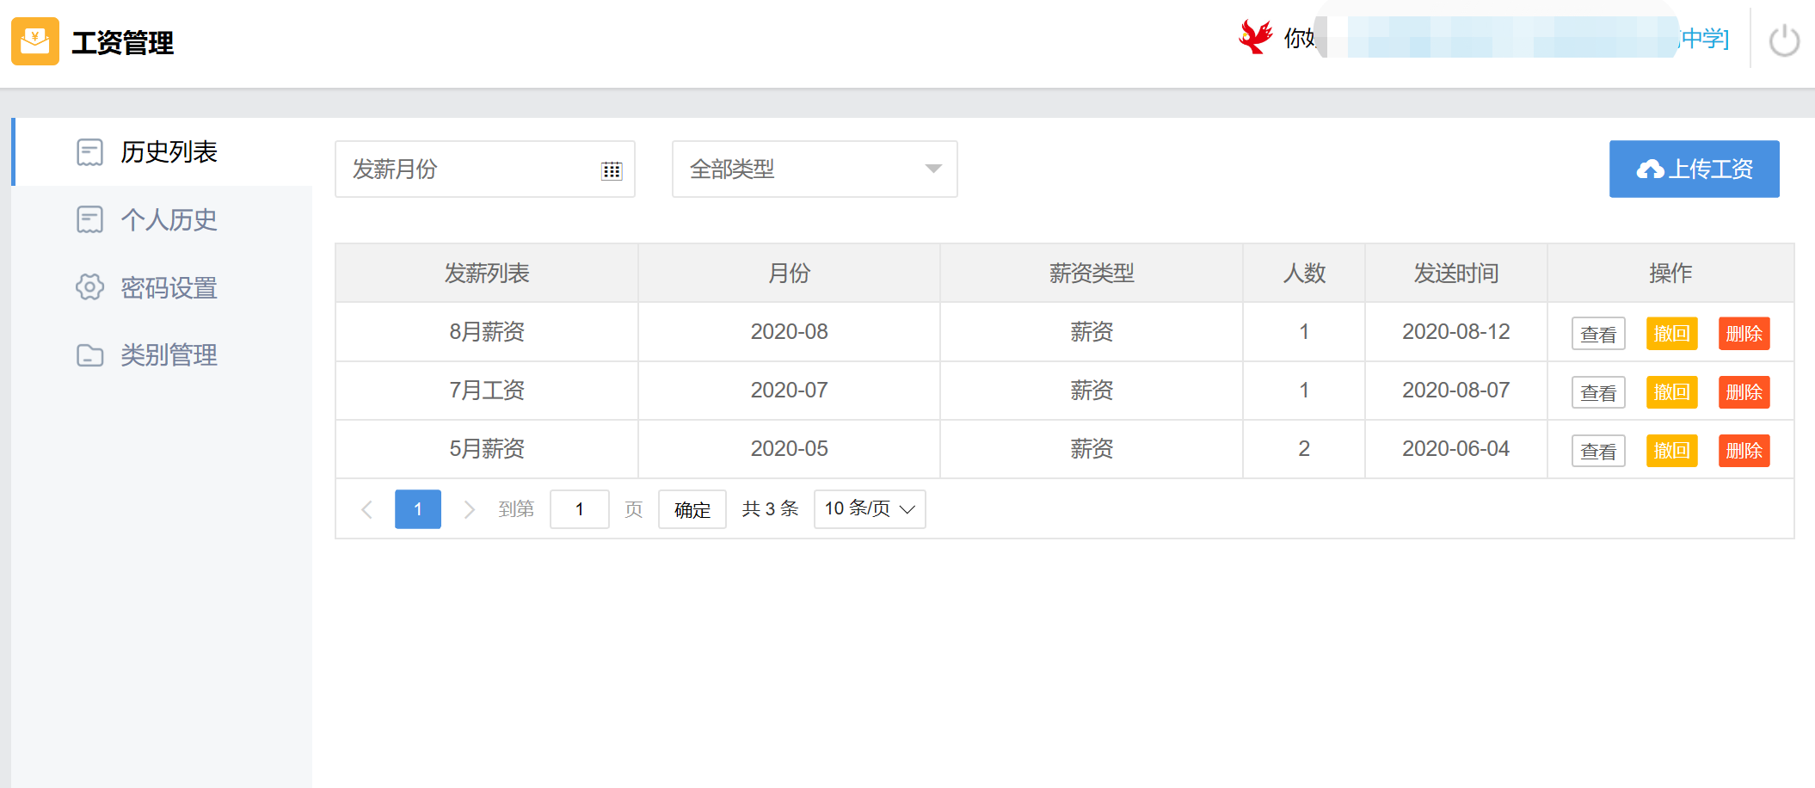Click the 密码设置 gear icon
1815x788 pixels.
[x=89, y=287]
